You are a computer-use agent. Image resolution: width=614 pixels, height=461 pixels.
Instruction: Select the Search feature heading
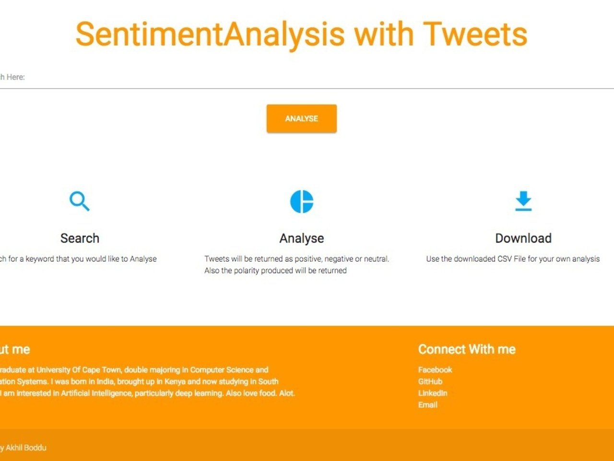[80, 238]
